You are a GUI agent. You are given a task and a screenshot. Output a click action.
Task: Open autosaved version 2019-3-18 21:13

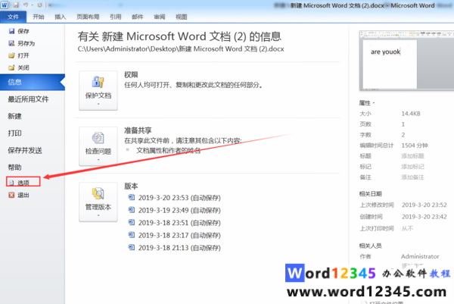click(179, 248)
